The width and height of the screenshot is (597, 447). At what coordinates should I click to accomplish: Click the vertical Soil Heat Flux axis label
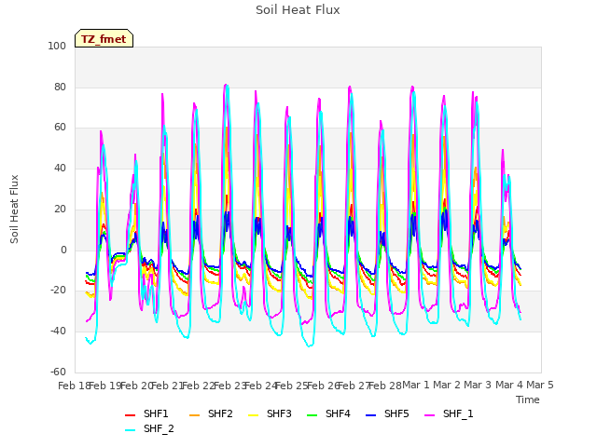click(x=14, y=210)
